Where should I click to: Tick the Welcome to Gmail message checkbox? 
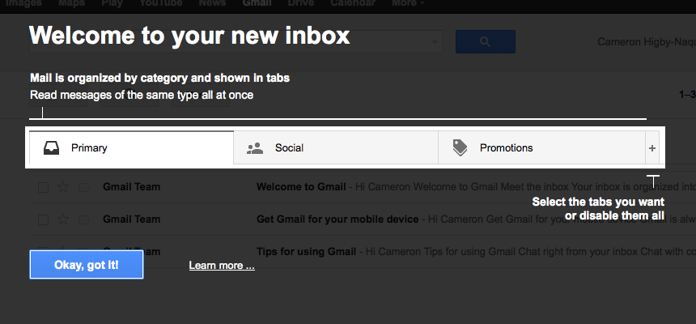pos(43,188)
